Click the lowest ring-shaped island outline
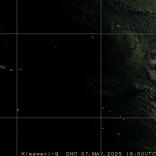This screenshot has width=156, height=156. click(119, 134)
